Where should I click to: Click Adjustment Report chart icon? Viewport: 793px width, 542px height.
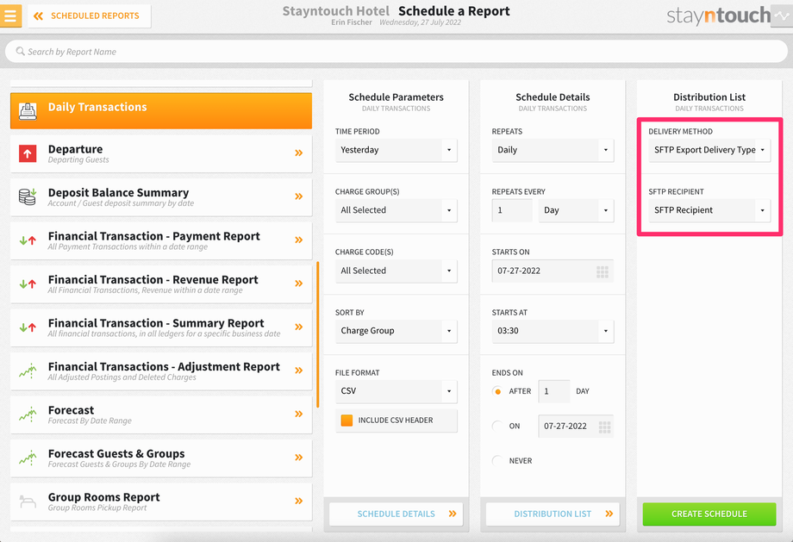28,371
